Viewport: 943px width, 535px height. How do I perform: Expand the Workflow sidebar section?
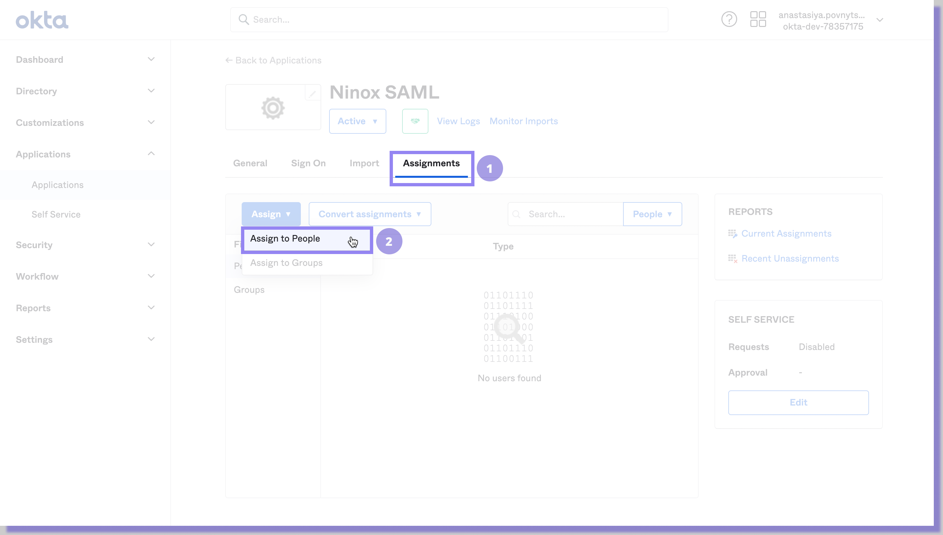151,276
